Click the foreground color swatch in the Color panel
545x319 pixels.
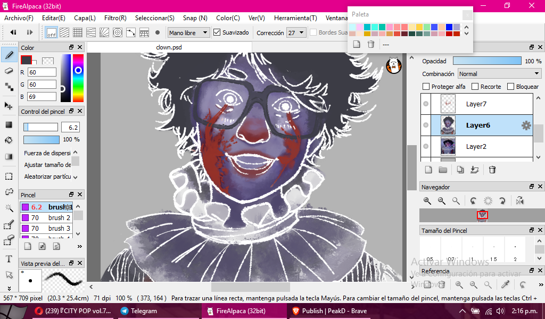27,60
